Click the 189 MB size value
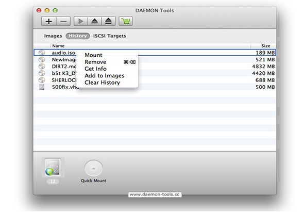Screen dimensions: 304x212 click(265, 53)
